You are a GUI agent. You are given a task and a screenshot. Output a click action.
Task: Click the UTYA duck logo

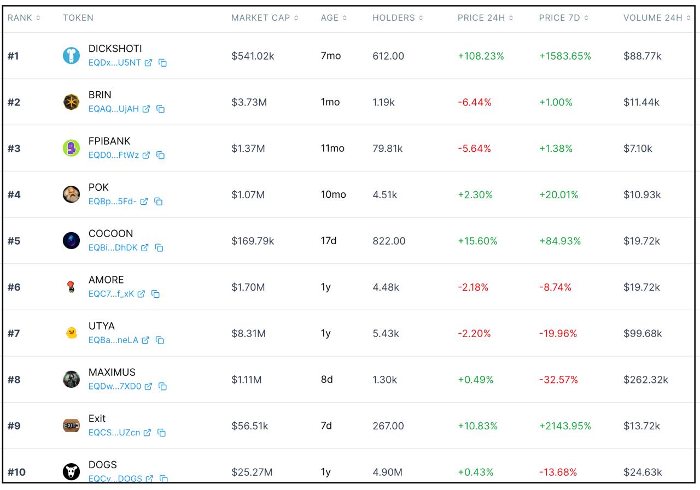coord(71,333)
